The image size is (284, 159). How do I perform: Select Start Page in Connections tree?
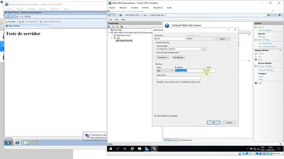point(118,30)
